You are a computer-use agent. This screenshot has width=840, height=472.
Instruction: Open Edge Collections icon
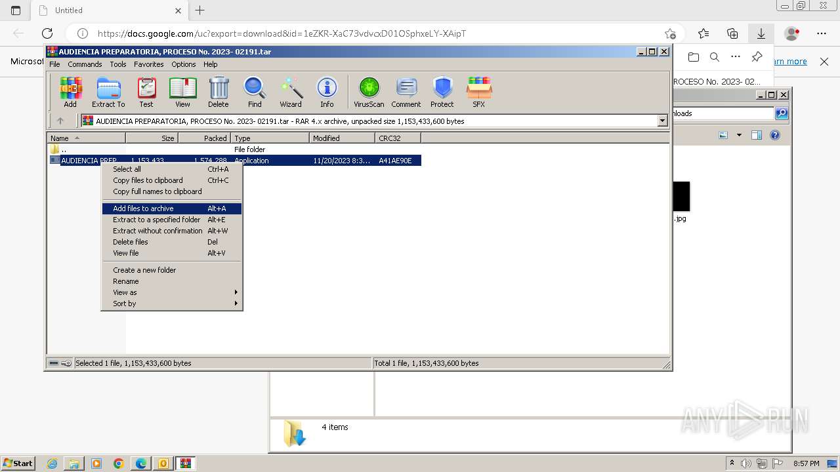[732, 33]
